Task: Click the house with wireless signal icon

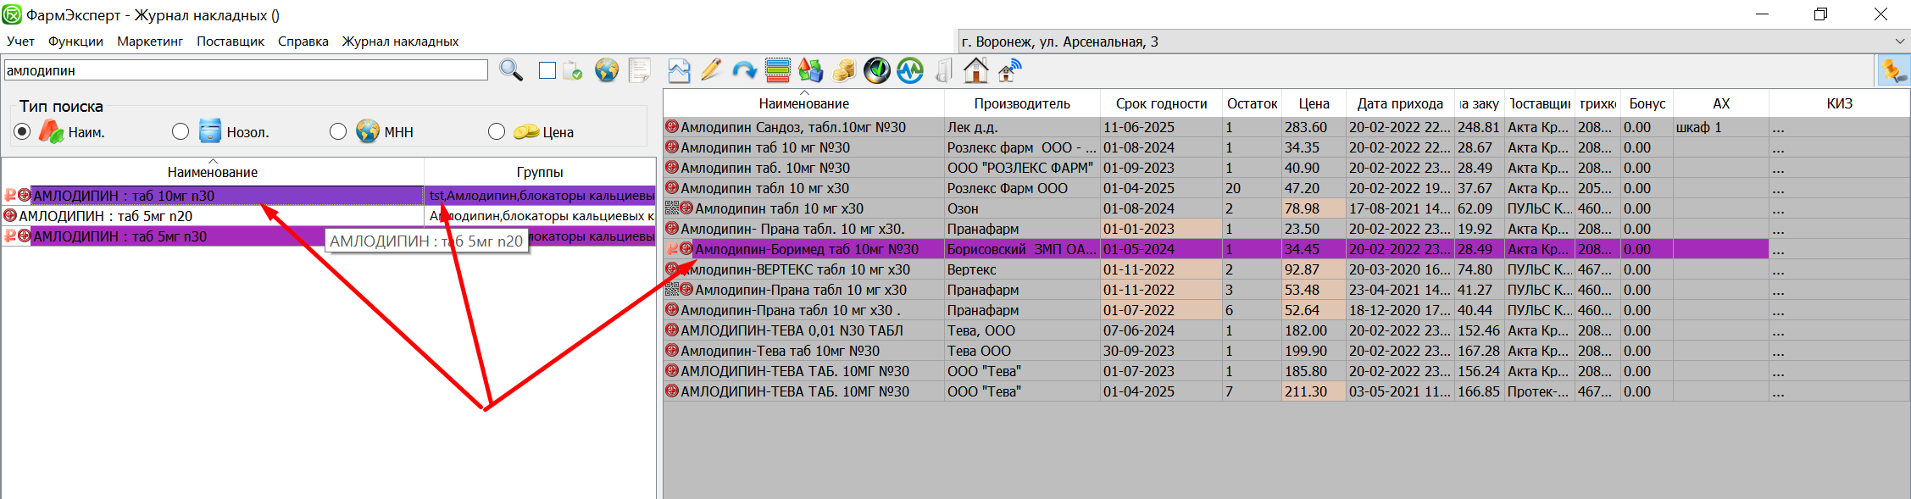Action: (x=1008, y=70)
